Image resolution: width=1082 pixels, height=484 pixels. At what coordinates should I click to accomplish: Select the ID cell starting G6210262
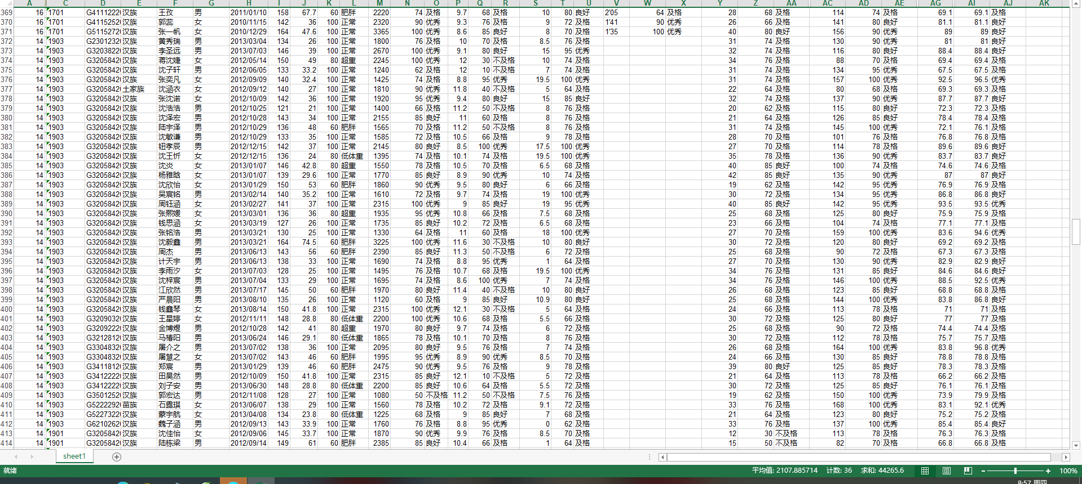103,424
